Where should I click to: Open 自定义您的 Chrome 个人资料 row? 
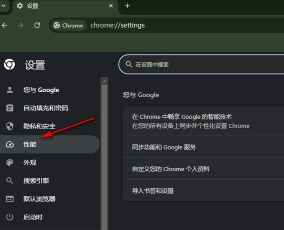coord(203,169)
